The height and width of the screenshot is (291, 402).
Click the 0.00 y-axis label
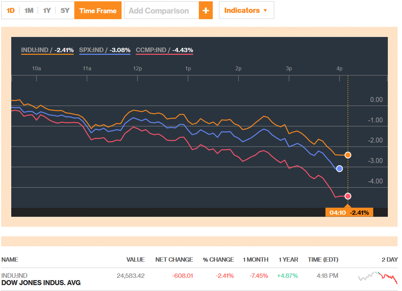[x=376, y=100]
